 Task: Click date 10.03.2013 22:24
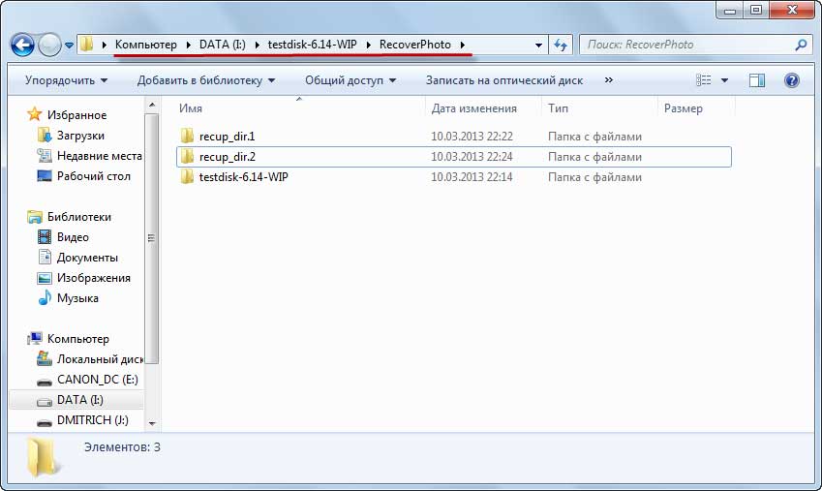(472, 157)
